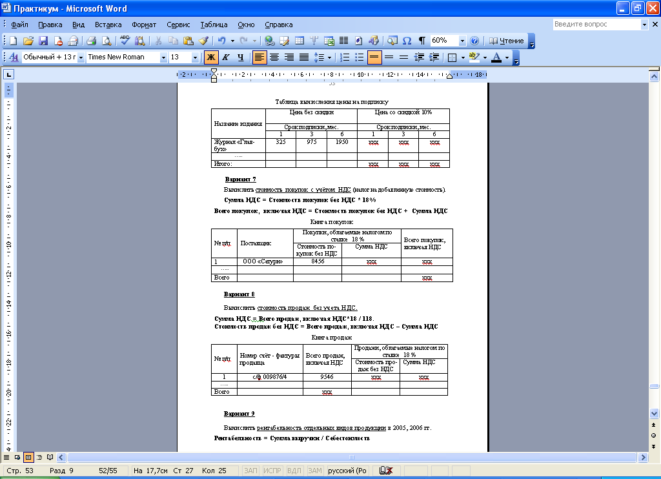Open the Times New Roman font dropdown

[x=163, y=57]
